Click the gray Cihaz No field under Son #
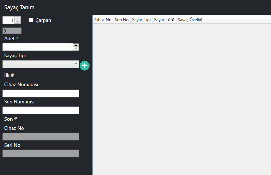This screenshot has width=271, height=175. [41, 137]
